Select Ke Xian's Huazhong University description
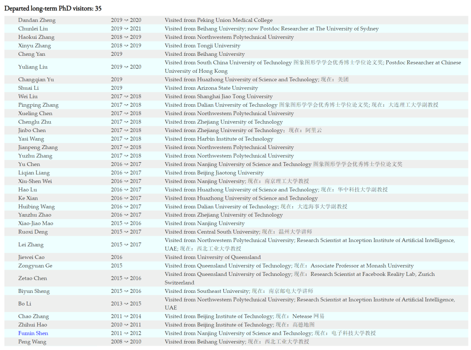This screenshot has width=471, height=350. [241, 198]
